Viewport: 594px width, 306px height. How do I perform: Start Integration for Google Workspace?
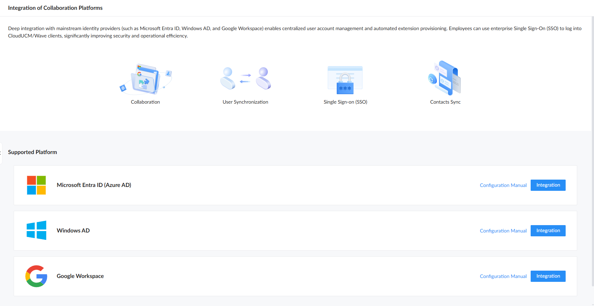point(548,276)
